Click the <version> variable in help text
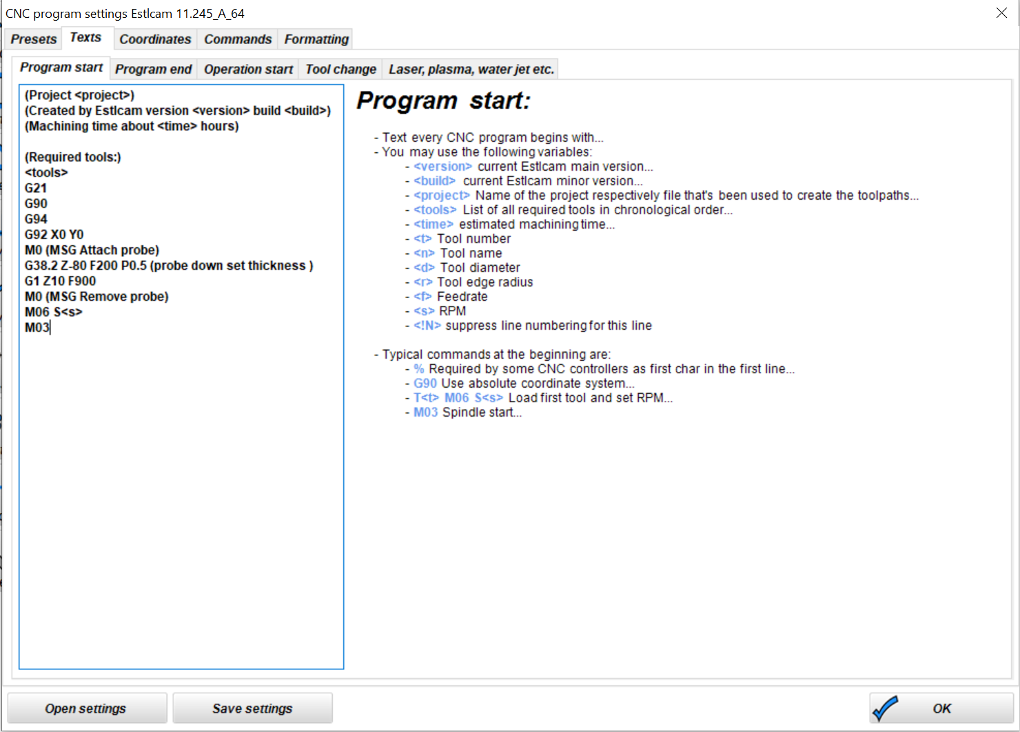Screen dimensions: 1020x732 pyautogui.click(x=442, y=167)
